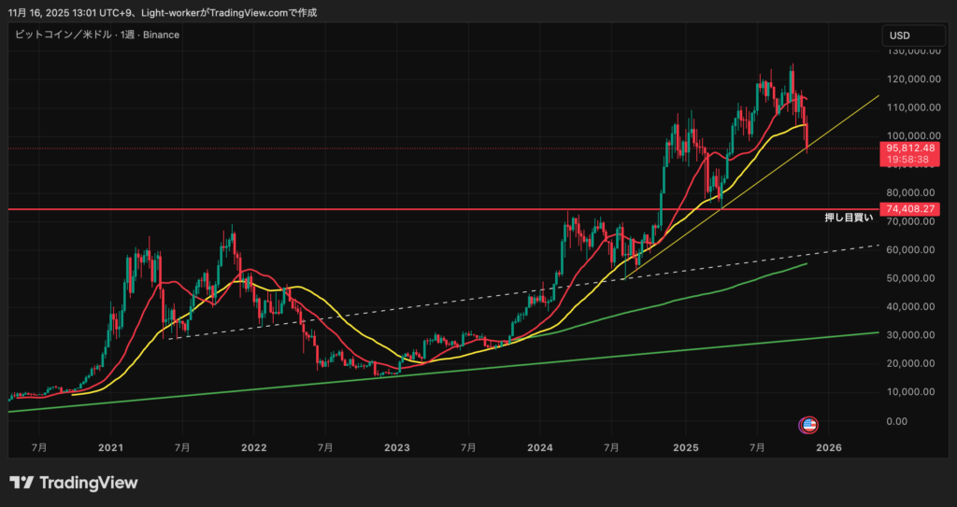
Task: Click the 2022 label on time axis
Action: pyautogui.click(x=254, y=448)
